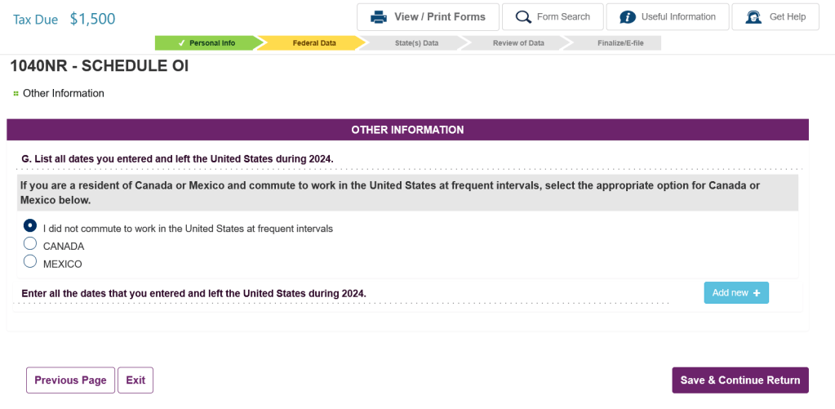Go to the Federal Data step
Screen dimensions: 835x409
313,43
